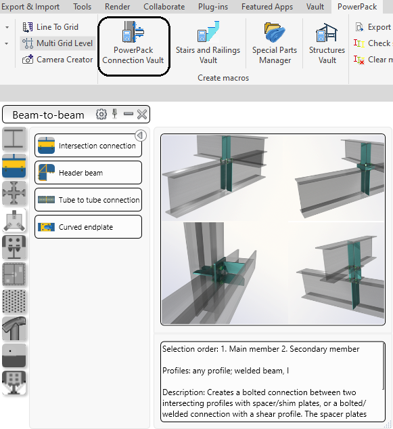Click the description box scrollbar

click(383, 367)
